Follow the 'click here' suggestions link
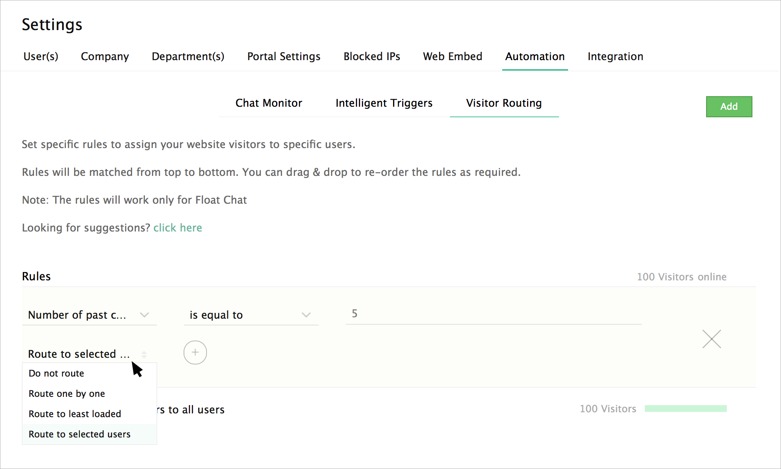The width and height of the screenshot is (781, 469). point(178,228)
